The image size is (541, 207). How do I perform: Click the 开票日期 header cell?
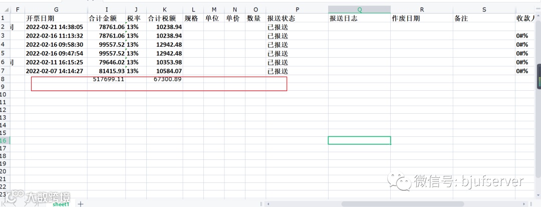pyautogui.click(x=56, y=18)
